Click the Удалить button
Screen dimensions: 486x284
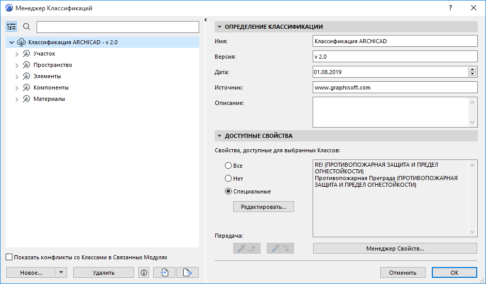(104, 273)
